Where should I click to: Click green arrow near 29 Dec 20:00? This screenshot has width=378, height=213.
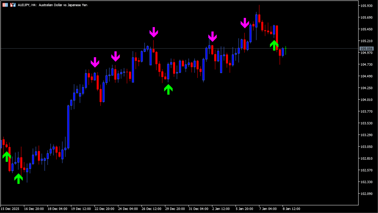[x=168, y=89]
